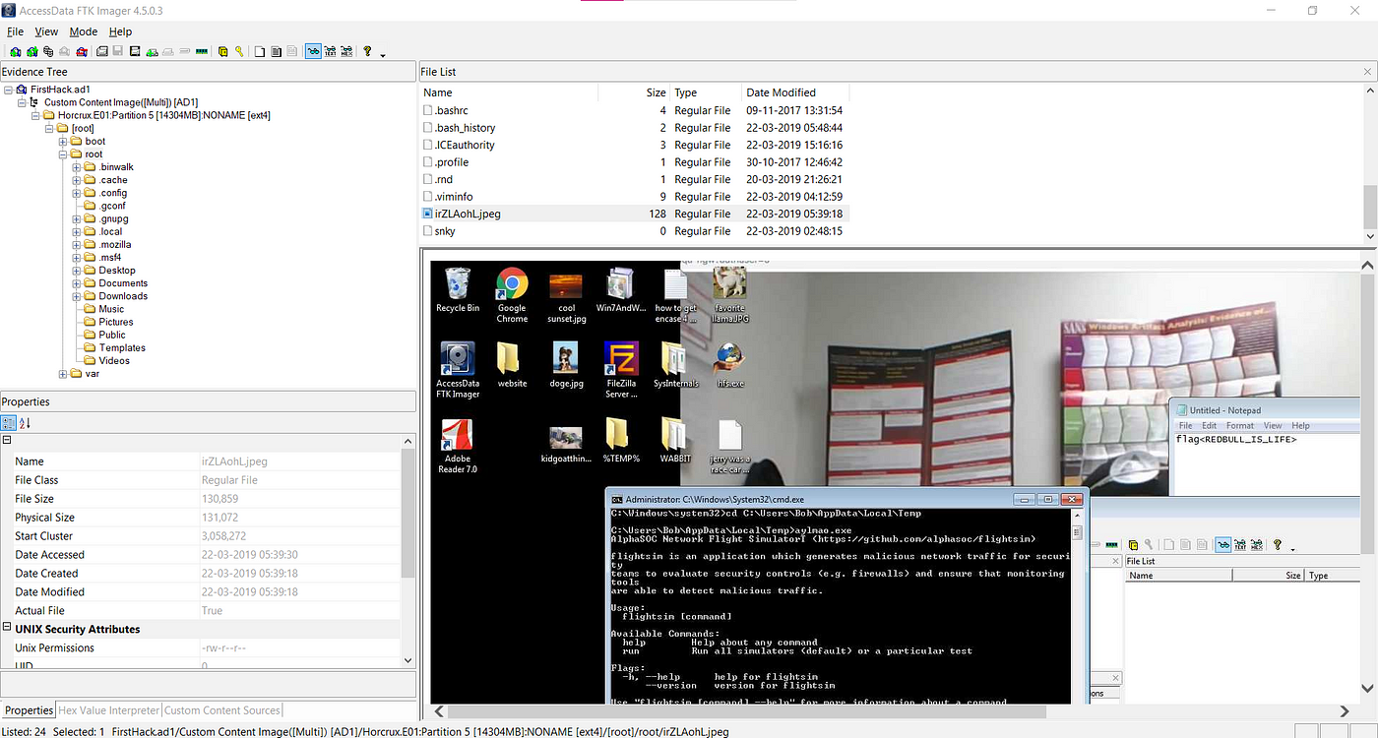Sort file list by Type column
This screenshot has width=1378, height=738.
pyautogui.click(x=705, y=92)
